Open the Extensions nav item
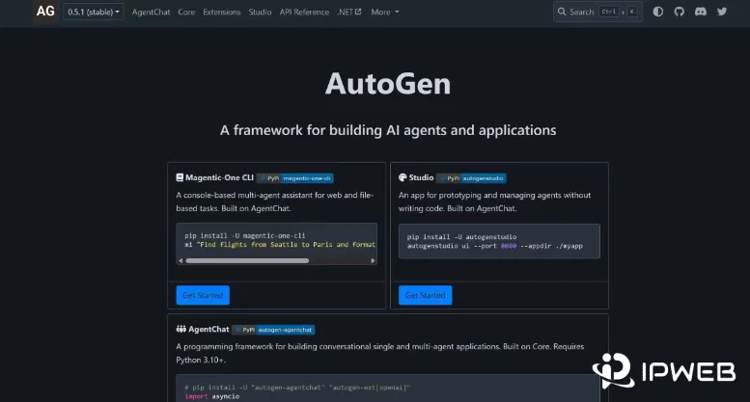Viewport: 750px width, 402px height. 222,12
